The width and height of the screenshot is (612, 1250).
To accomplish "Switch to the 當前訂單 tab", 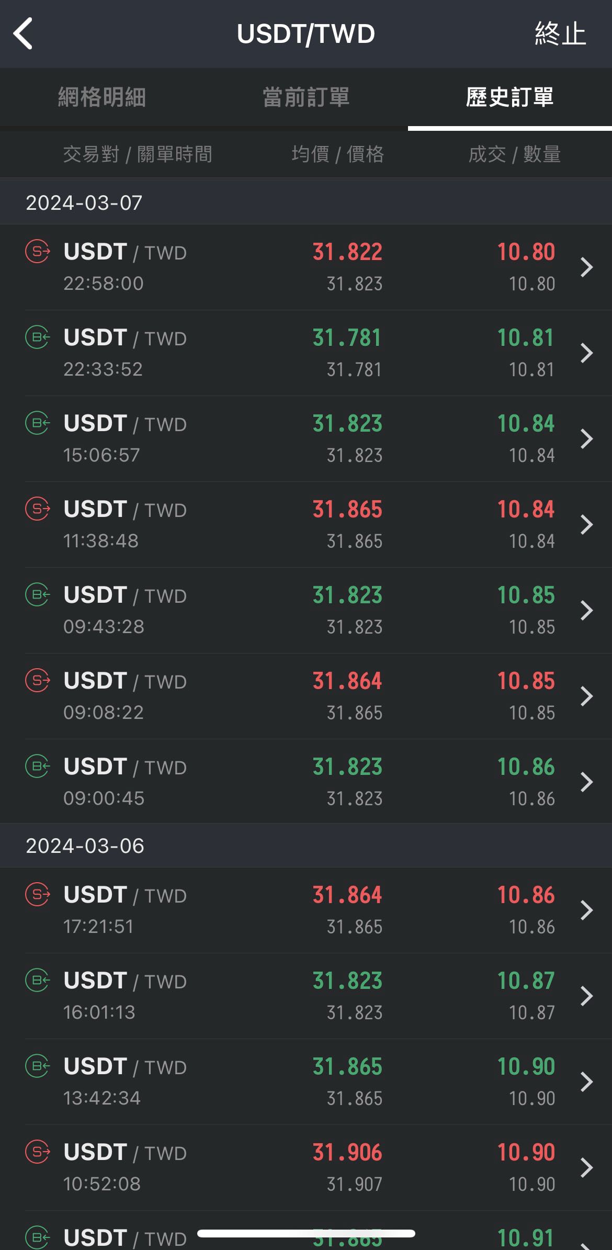I will pyautogui.click(x=306, y=97).
